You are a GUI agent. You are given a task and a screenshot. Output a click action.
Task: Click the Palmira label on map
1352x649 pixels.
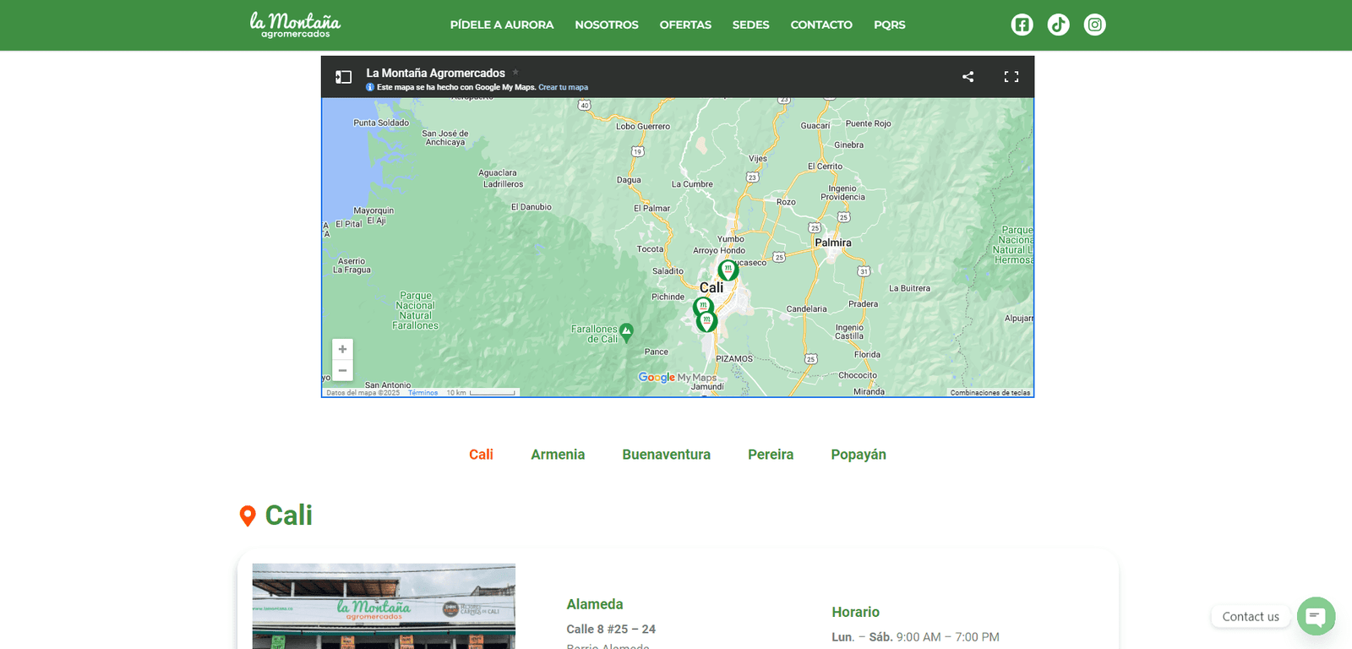tap(833, 243)
